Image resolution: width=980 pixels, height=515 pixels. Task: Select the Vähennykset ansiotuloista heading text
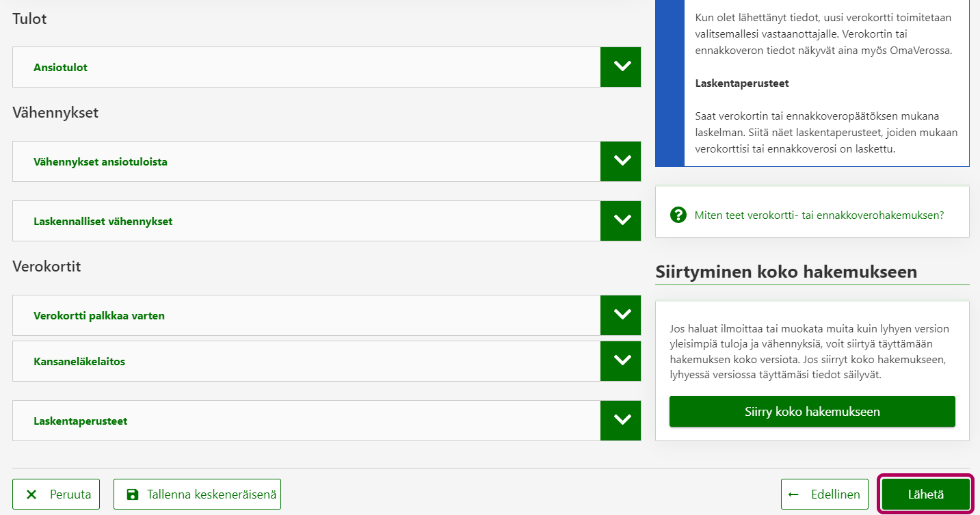(101, 162)
